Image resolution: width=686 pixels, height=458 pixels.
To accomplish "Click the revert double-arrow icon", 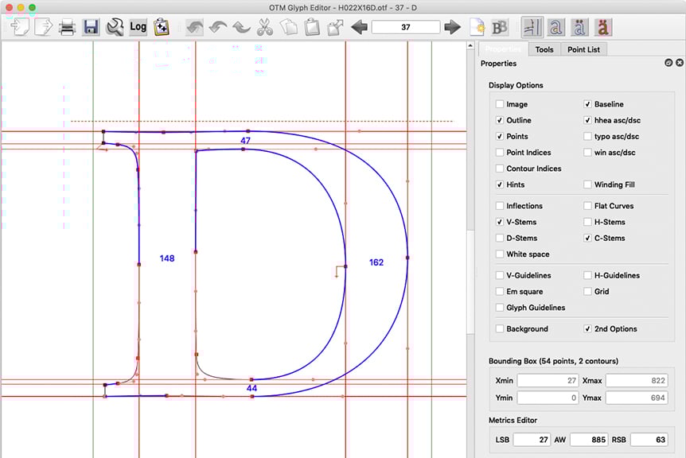I will [194, 27].
